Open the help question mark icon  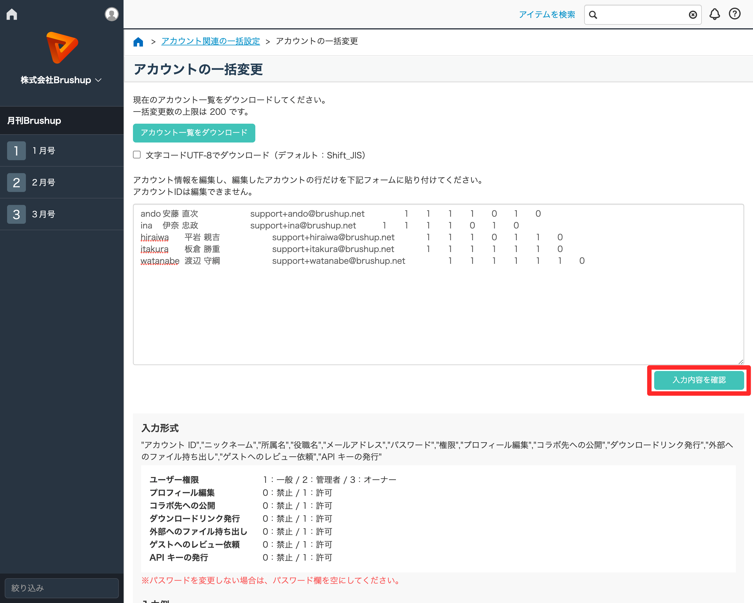pyautogui.click(x=735, y=14)
